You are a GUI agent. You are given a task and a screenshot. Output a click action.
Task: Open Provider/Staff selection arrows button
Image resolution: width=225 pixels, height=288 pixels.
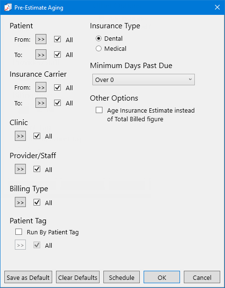[20, 169]
